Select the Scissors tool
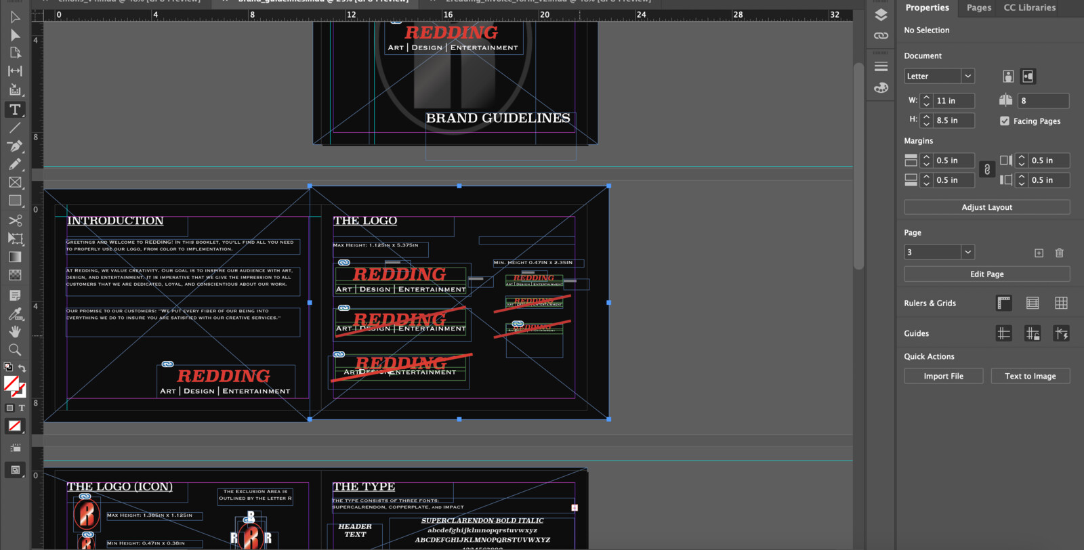 tap(15, 220)
